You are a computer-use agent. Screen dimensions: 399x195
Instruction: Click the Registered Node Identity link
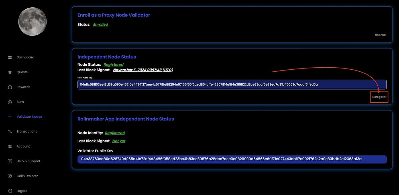(115, 133)
